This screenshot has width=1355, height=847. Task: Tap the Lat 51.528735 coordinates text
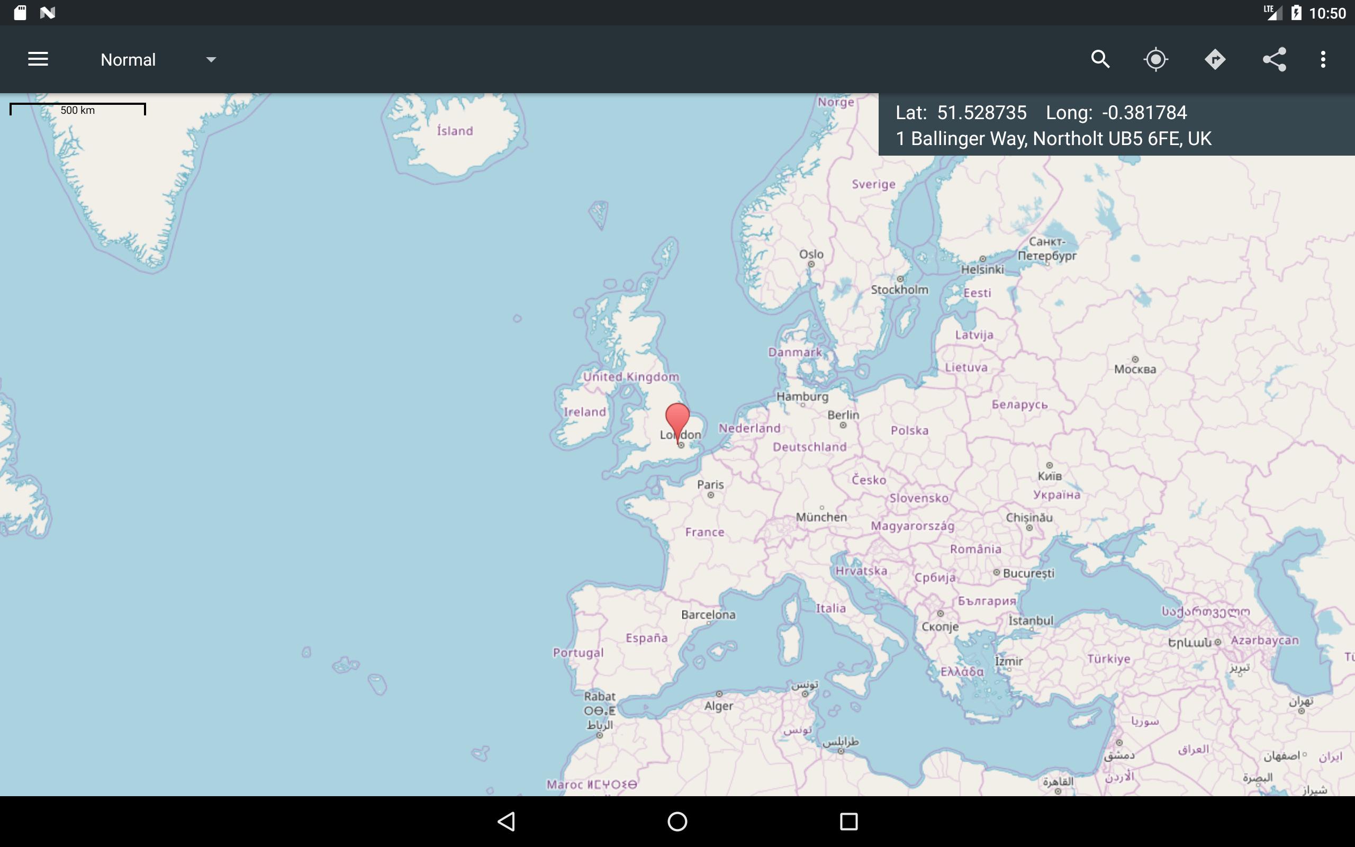(961, 113)
